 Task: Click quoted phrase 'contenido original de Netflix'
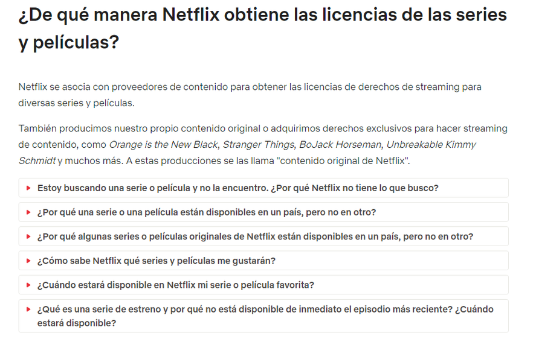(x=344, y=161)
